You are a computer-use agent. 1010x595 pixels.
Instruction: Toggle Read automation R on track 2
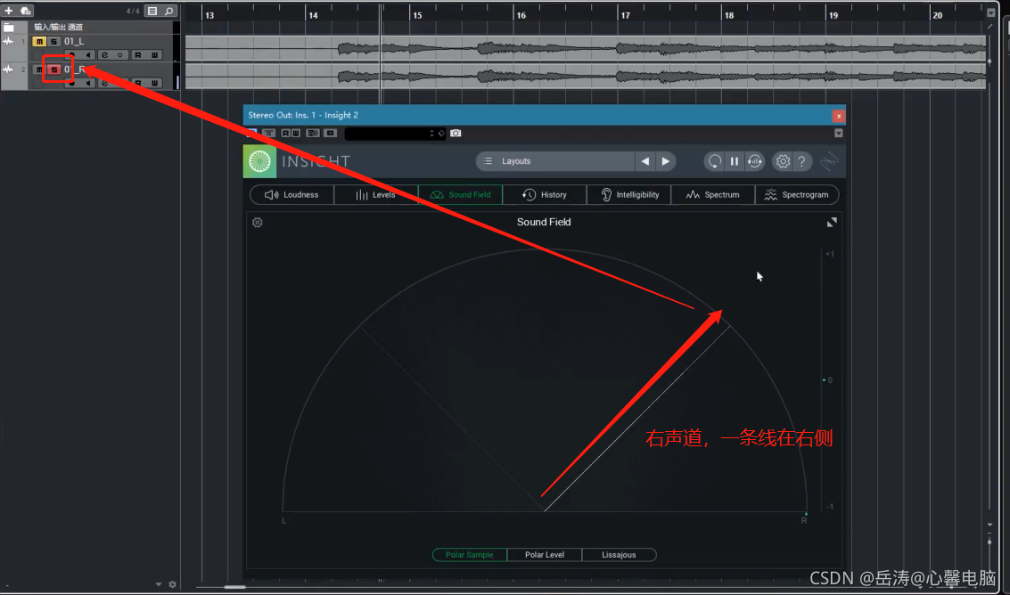pos(138,83)
